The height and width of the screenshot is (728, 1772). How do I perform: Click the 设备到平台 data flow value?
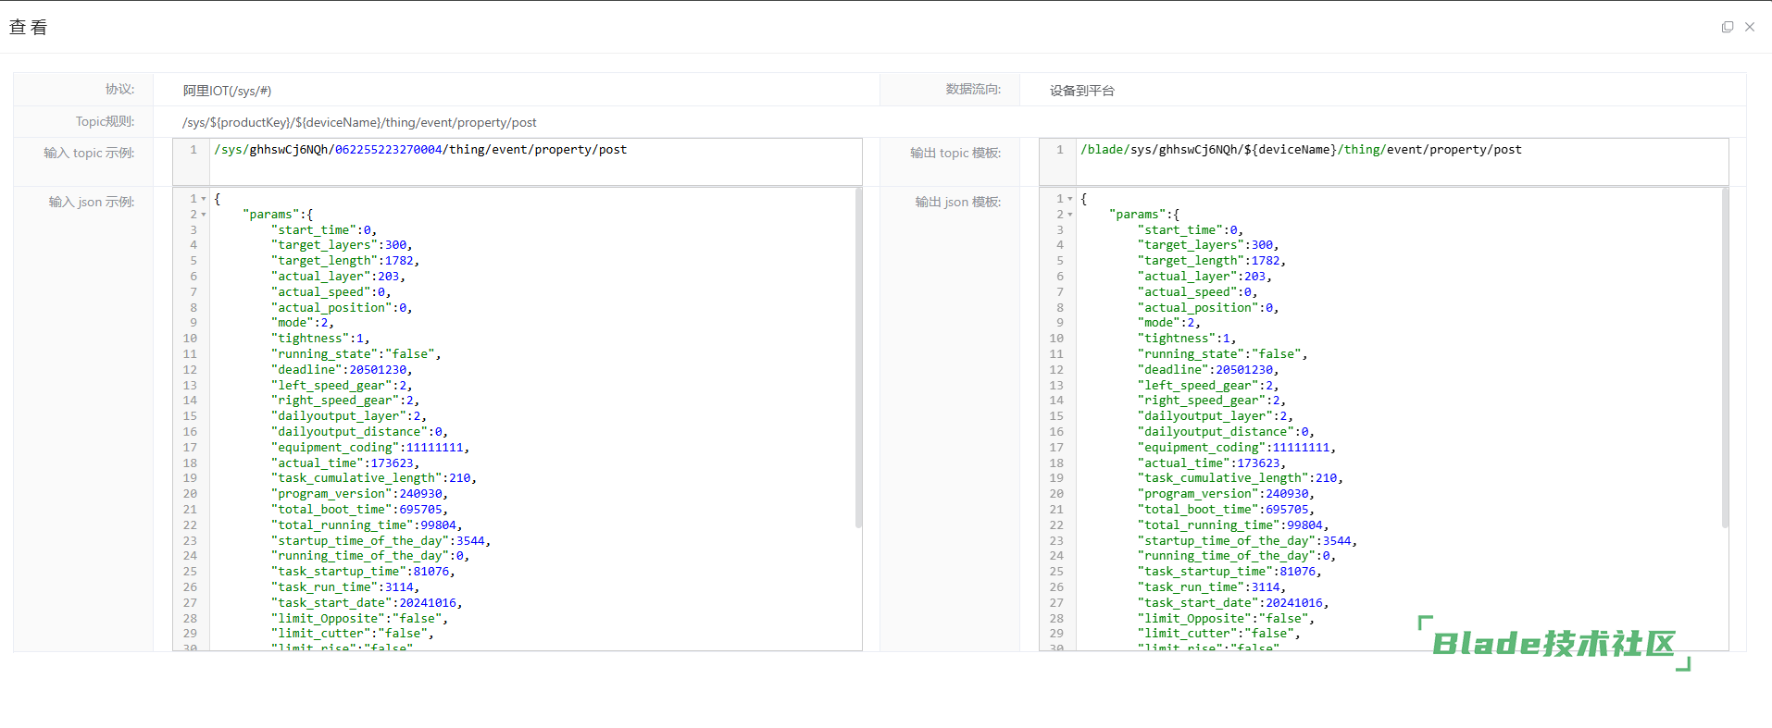pos(1081,91)
